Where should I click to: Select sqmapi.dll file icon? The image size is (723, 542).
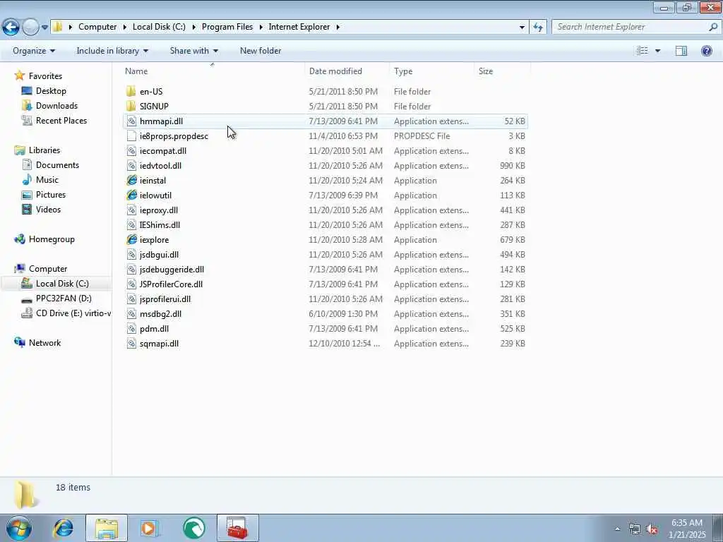[x=131, y=344]
